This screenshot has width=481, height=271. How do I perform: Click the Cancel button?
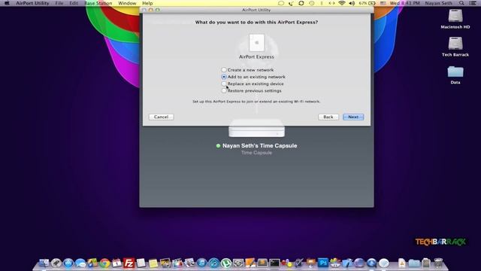pos(162,117)
